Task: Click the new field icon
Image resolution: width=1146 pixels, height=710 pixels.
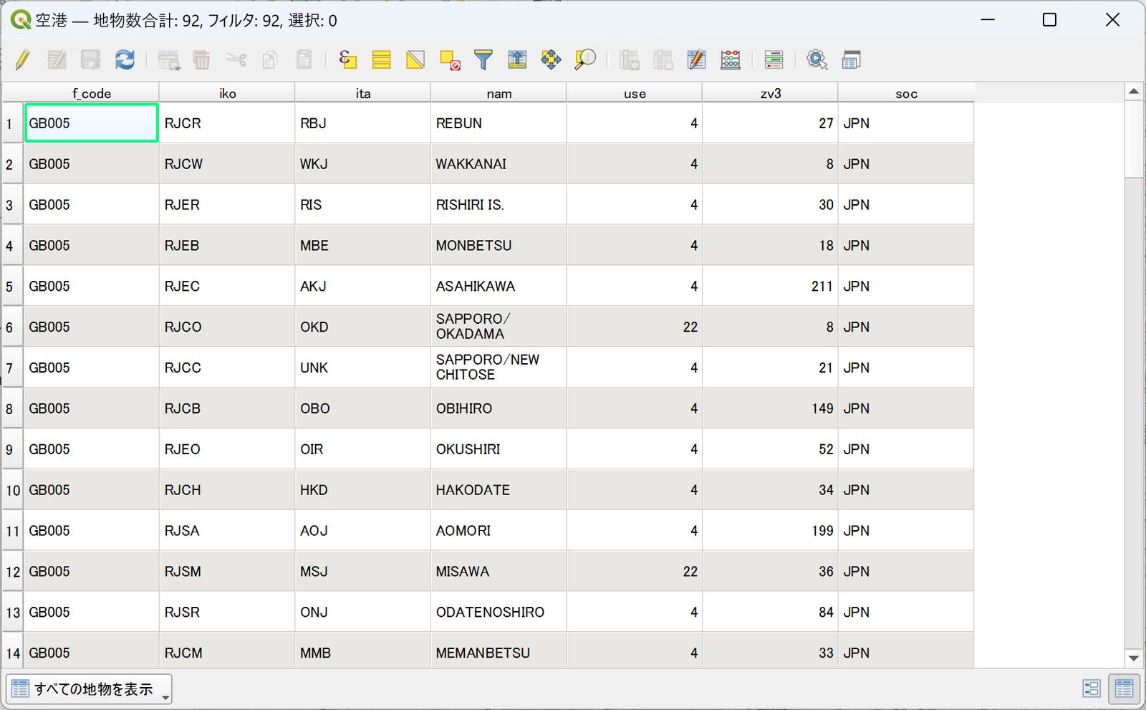Action: [629, 59]
